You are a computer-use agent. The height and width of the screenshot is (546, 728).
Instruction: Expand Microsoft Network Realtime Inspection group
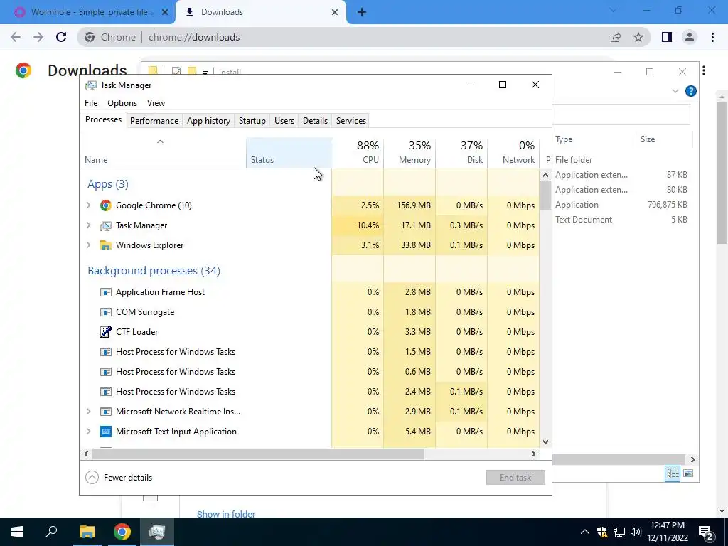(89, 412)
